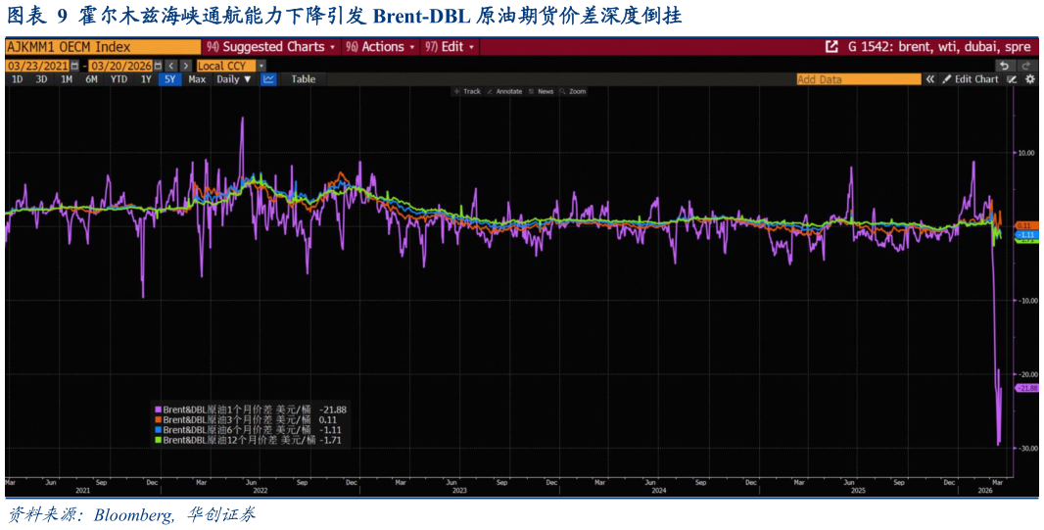The height and width of the screenshot is (530, 1044).
Task: Select the line chart view icon
Action: click(268, 79)
